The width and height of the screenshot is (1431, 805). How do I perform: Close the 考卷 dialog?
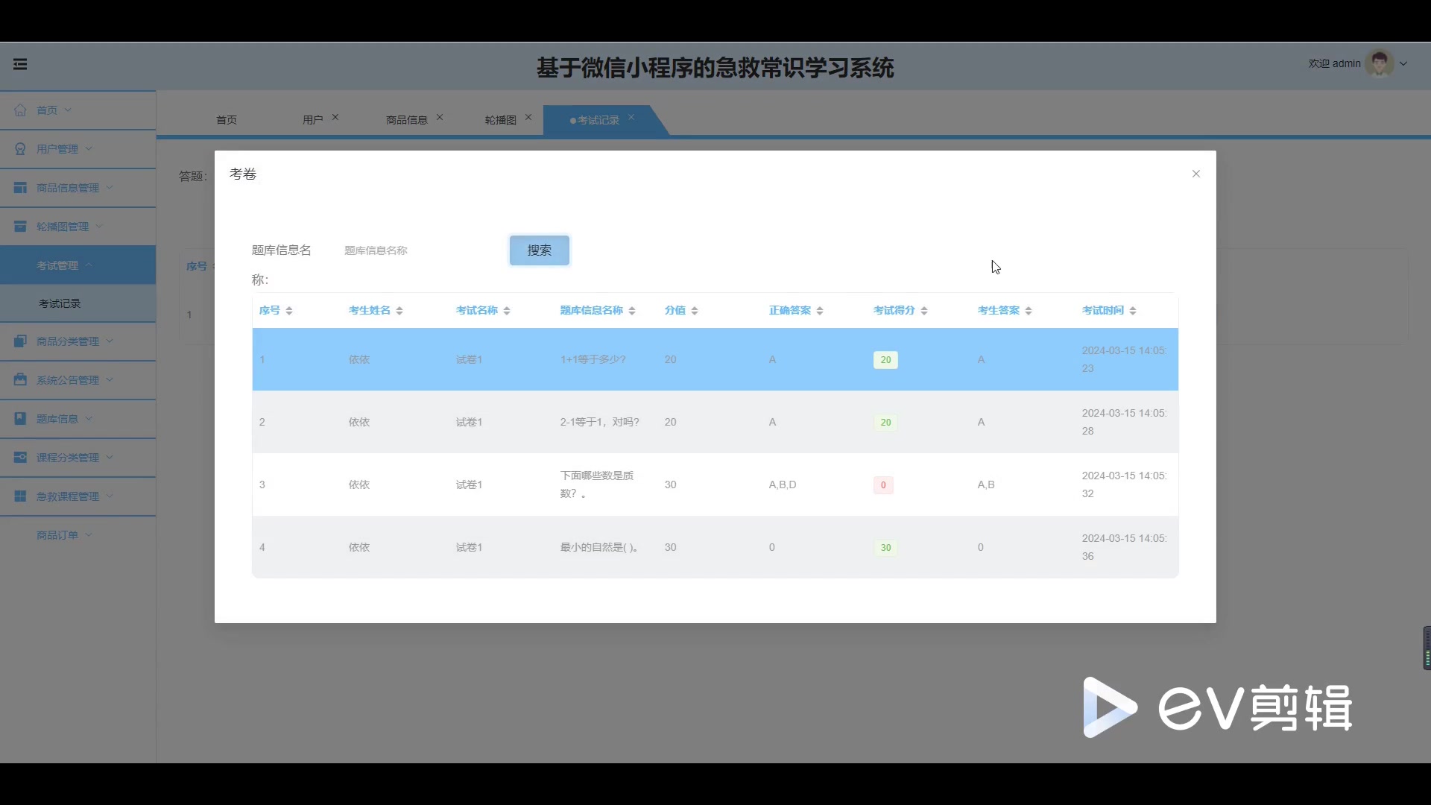tap(1196, 174)
